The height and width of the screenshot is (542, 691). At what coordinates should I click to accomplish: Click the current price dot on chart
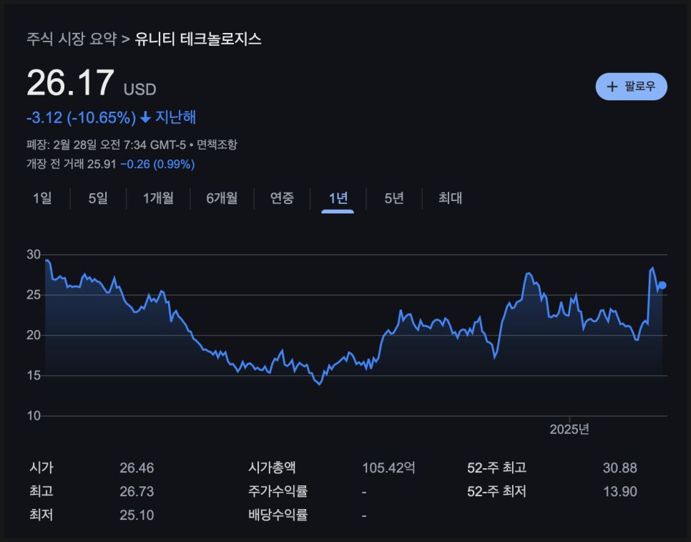pos(662,286)
